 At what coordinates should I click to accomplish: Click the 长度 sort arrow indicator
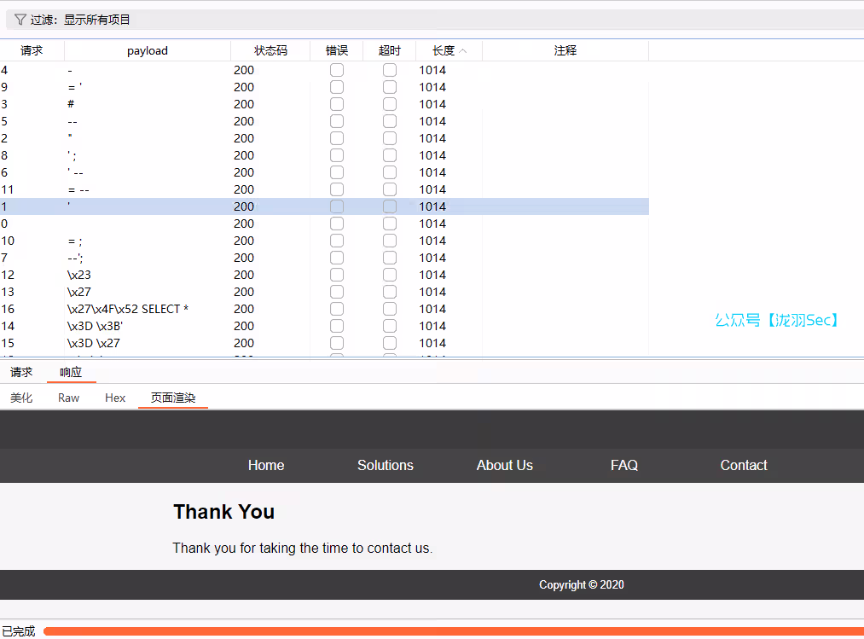[463, 51]
